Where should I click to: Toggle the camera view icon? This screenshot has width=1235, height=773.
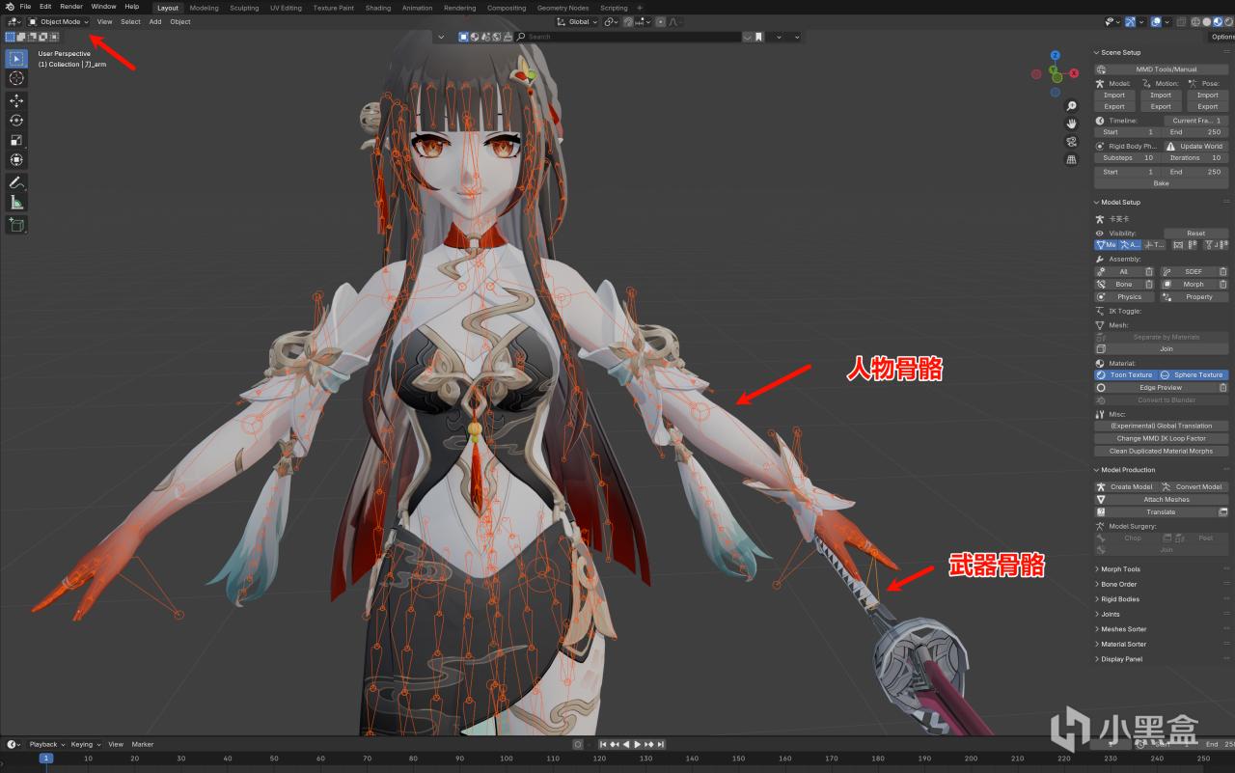coord(1071,142)
